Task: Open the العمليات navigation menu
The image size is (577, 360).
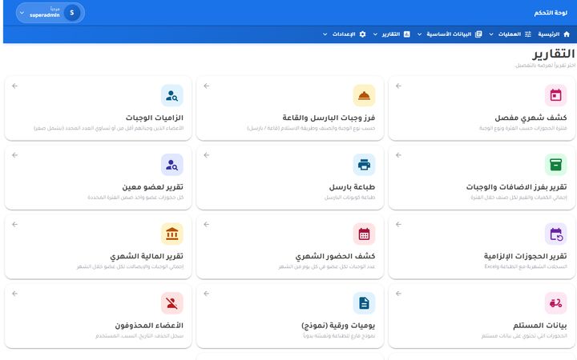Action: (510, 34)
